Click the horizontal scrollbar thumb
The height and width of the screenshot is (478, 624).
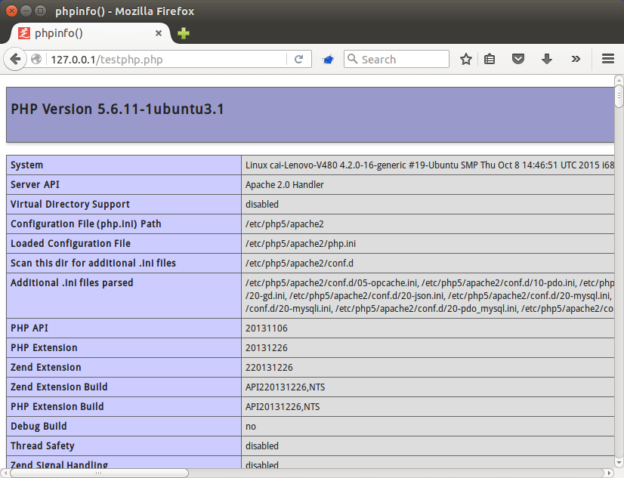(99, 473)
